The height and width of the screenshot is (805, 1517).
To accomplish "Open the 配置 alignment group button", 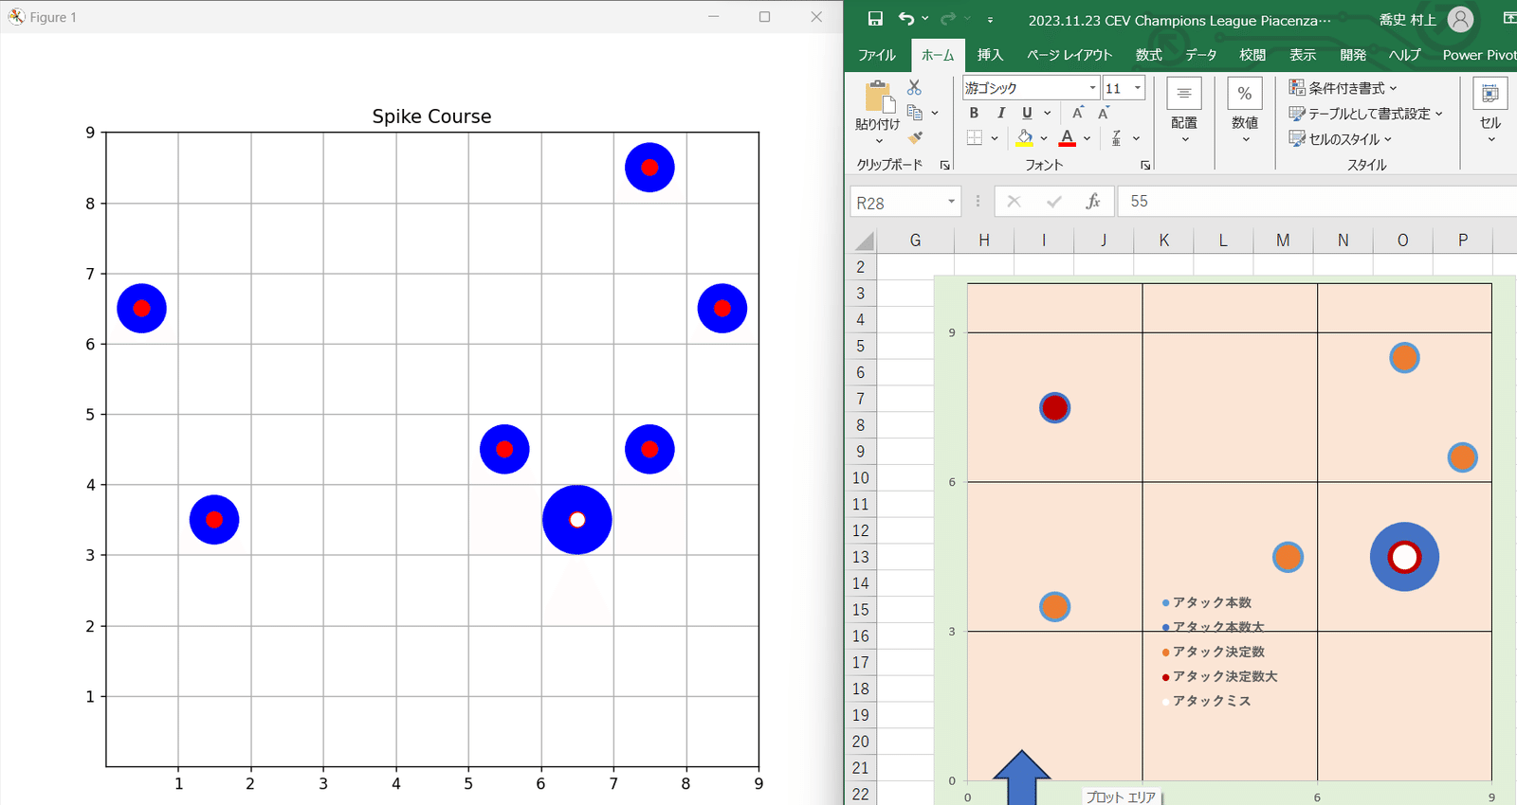I will 1184,112.
